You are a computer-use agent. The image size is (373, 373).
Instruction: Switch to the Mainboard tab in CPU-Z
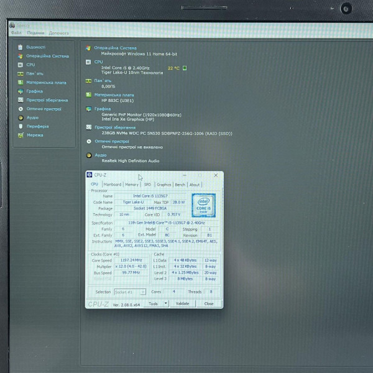point(113,185)
